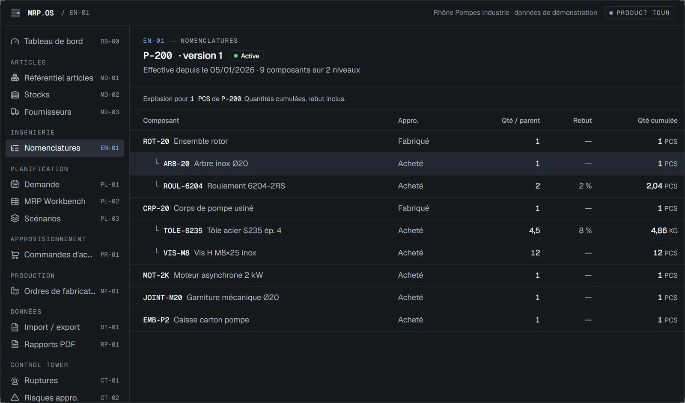
Task: Open Rapports PDF section
Action: [65, 344]
